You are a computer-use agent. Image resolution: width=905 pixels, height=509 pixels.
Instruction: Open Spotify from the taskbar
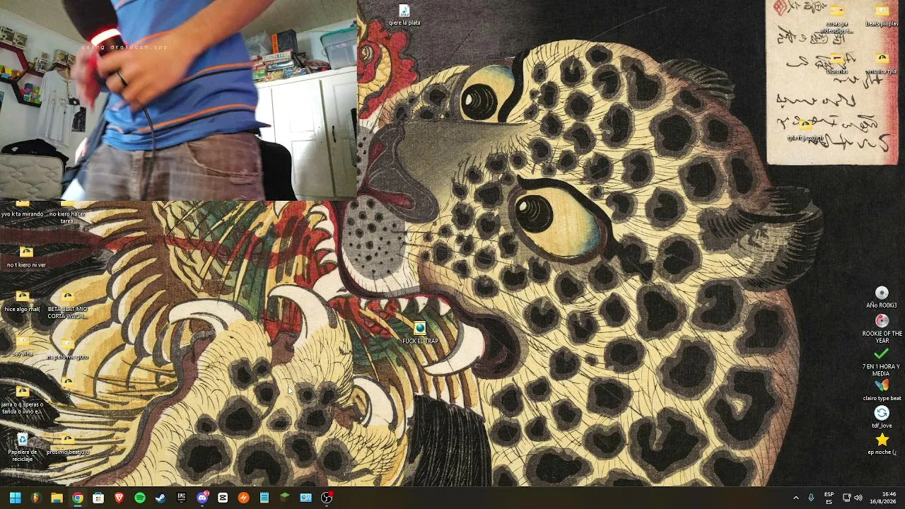140,498
